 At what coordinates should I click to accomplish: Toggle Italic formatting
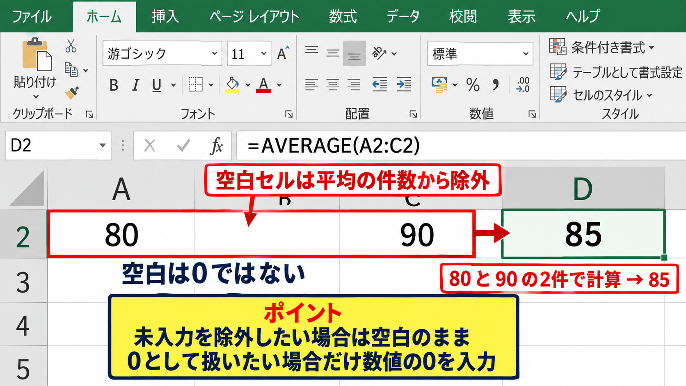pos(135,85)
